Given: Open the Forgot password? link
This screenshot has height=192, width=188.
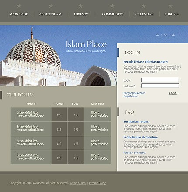Looking at the screenshot, I should [x=134, y=93].
